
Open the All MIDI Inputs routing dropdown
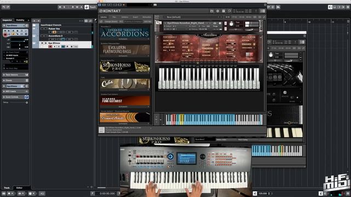click(15, 55)
